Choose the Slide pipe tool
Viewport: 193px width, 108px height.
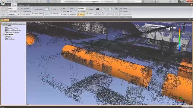pos(63,14)
